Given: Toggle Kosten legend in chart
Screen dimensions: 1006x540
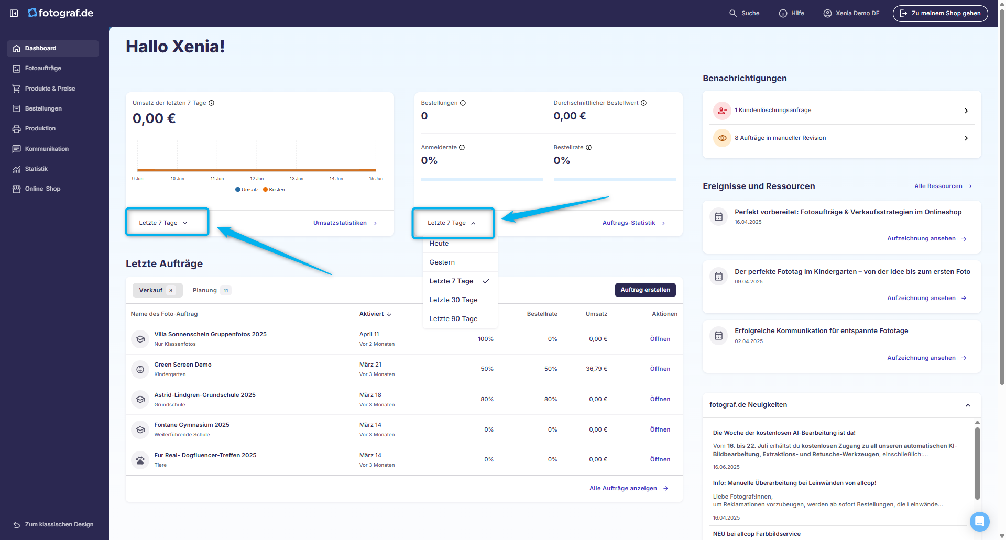Looking at the screenshot, I should pyautogui.click(x=274, y=190).
